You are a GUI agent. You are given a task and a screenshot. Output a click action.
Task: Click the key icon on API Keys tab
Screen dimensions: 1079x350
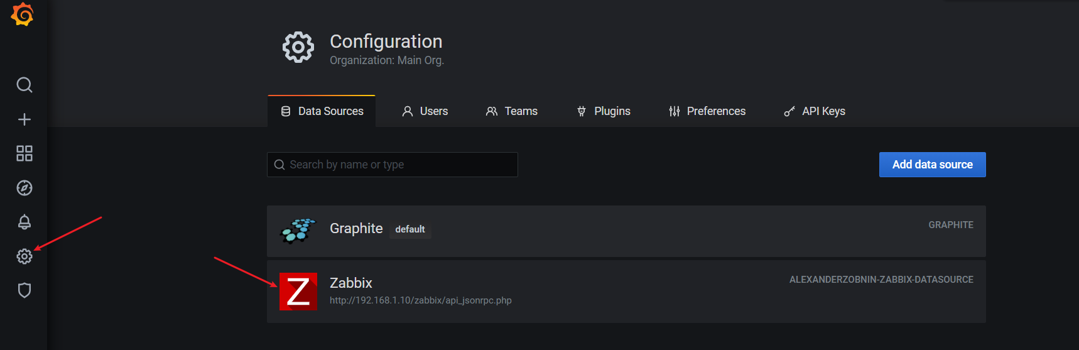coord(789,111)
